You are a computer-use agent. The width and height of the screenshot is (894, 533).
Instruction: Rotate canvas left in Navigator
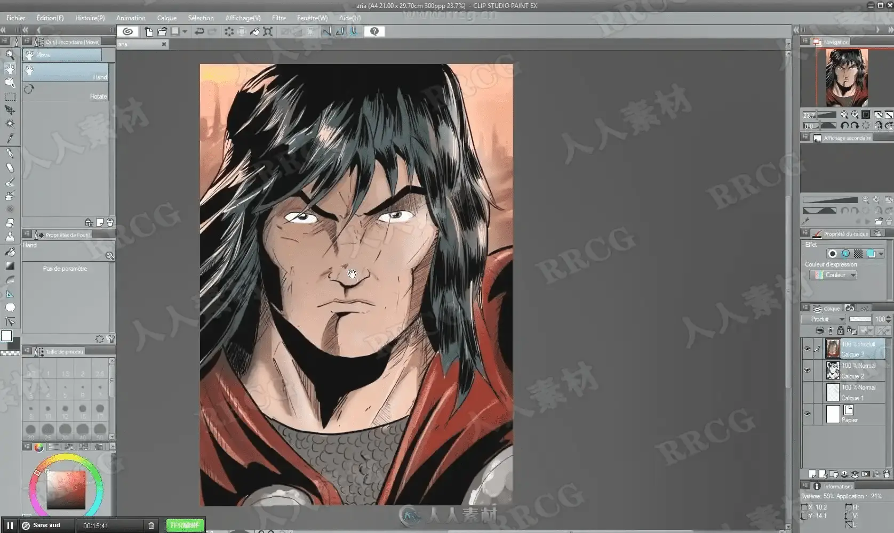click(x=844, y=125)
